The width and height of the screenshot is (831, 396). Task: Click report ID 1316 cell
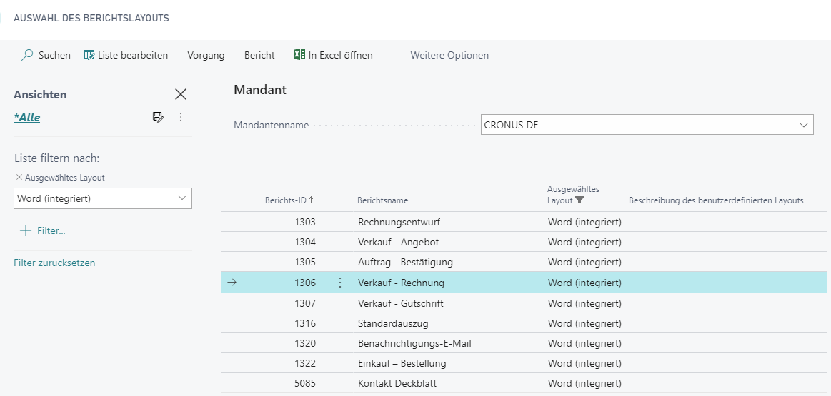[x=305, y=323]
